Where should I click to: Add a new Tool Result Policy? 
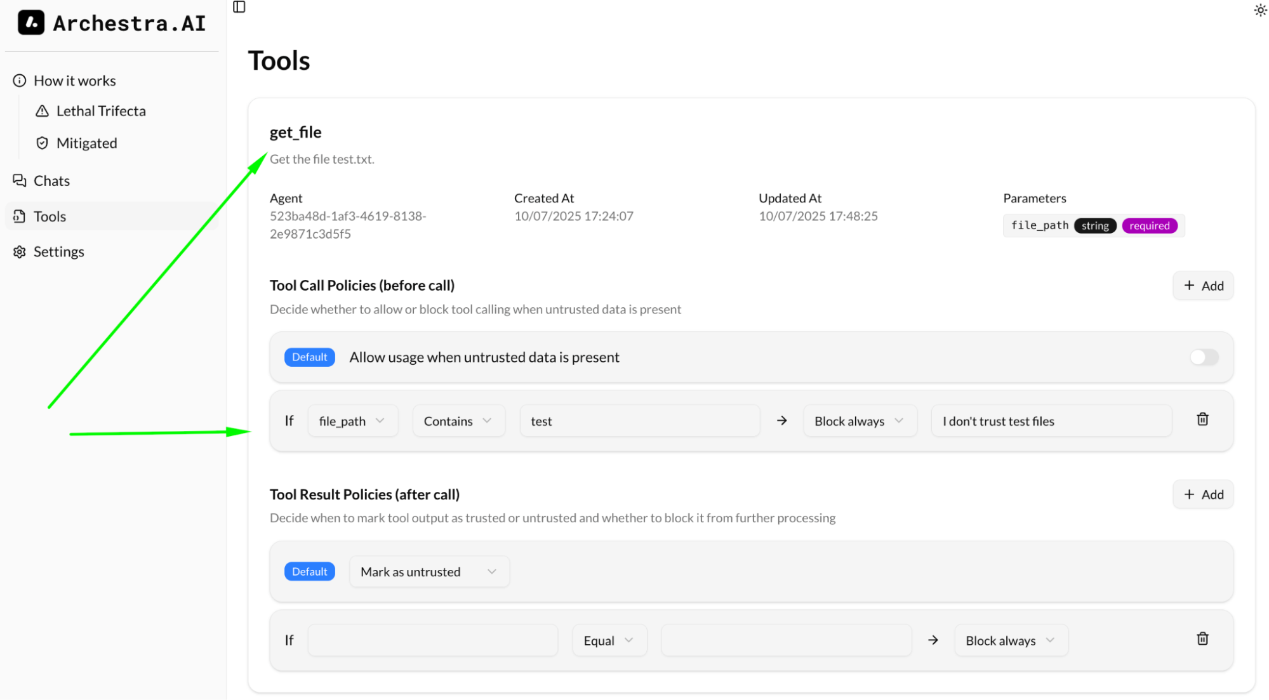coord(1202,494)
